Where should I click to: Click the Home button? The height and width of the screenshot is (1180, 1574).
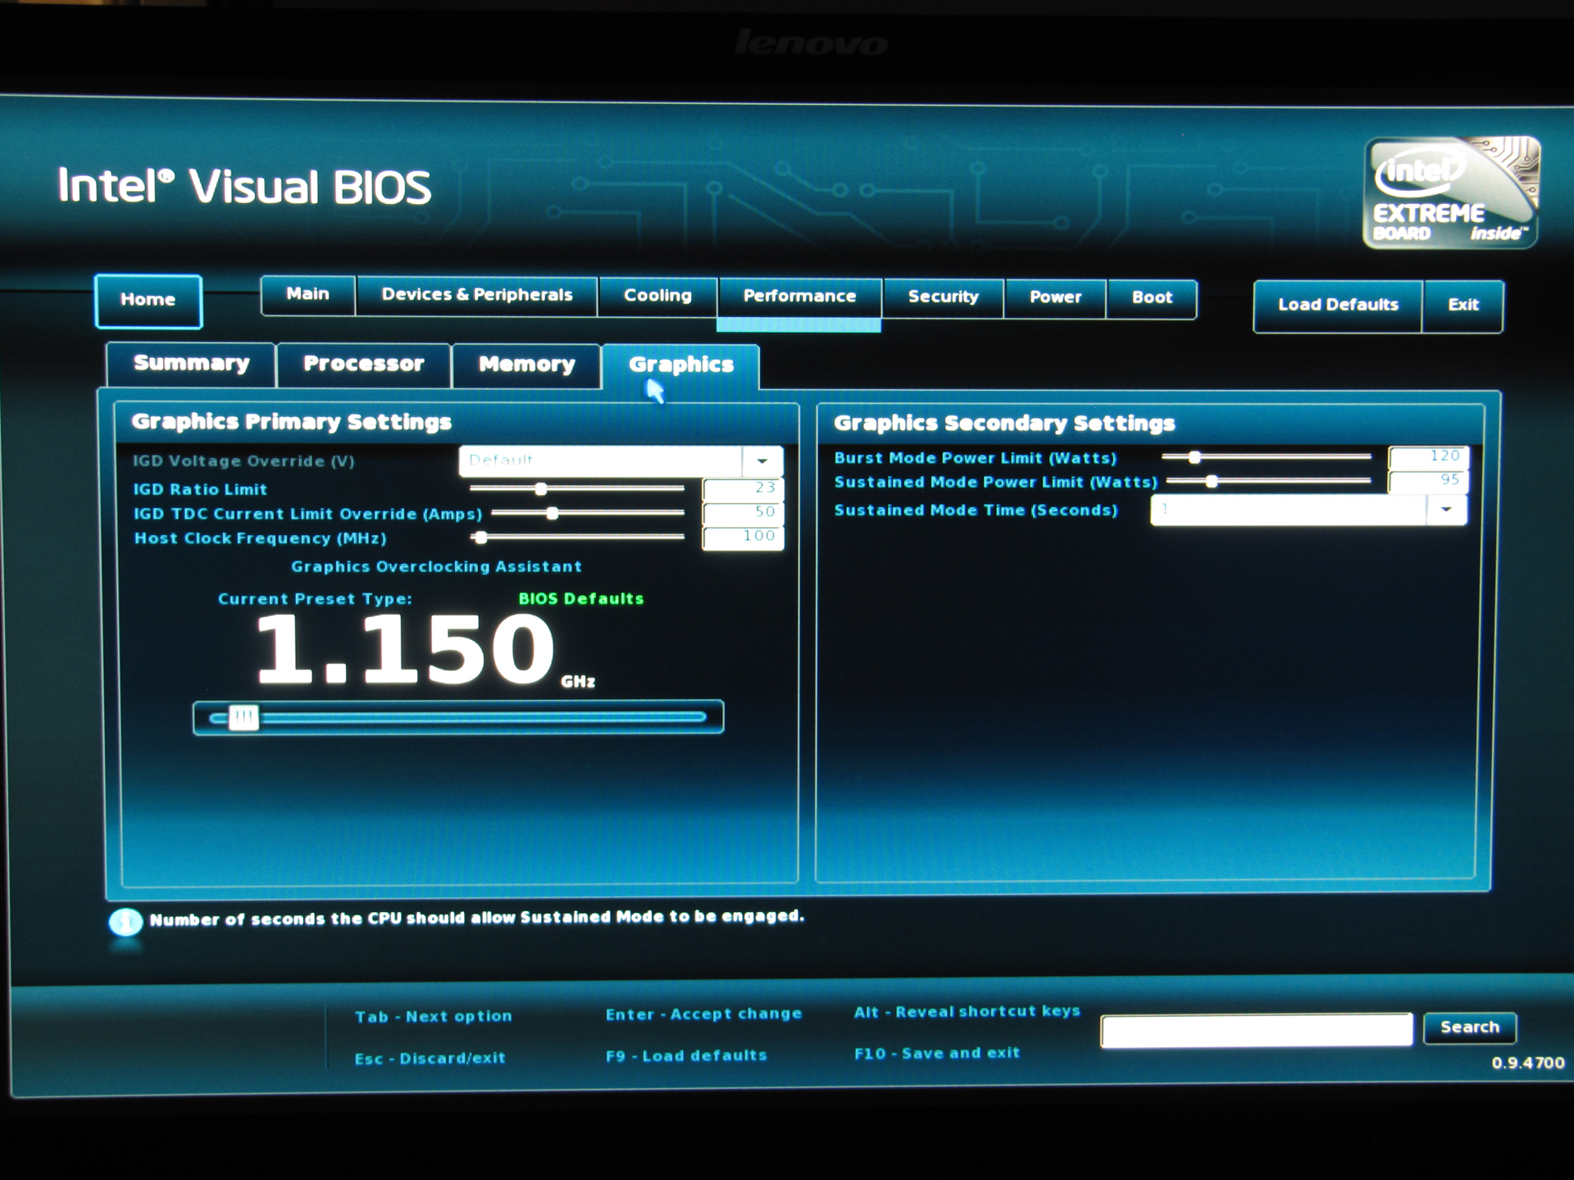[x=148, y=301]
